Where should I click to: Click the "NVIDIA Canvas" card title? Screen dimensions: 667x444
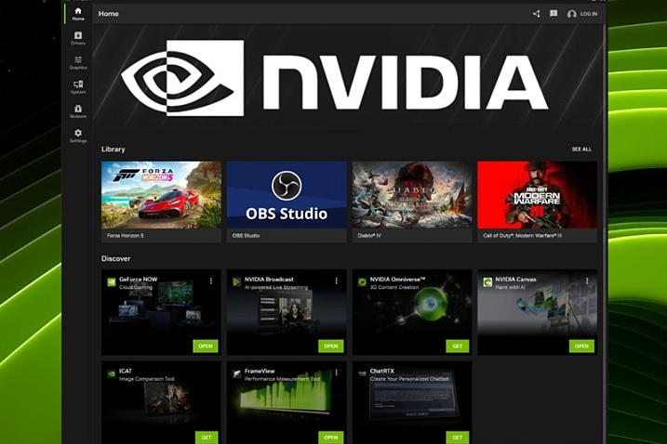[x=515, y=280]
